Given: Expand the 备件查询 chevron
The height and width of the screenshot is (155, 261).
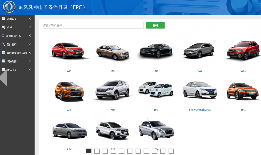Looking at the screenshot, I should tap(30, 44).
